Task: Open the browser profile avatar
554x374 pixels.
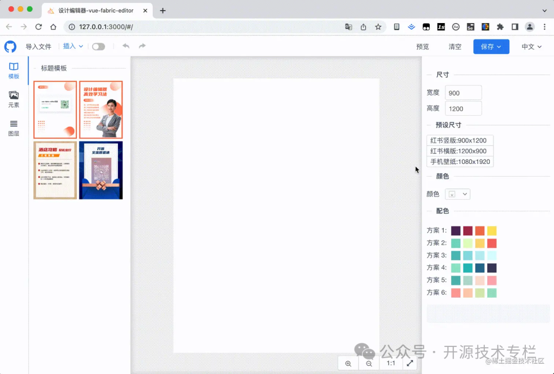Action: (529, 27)
